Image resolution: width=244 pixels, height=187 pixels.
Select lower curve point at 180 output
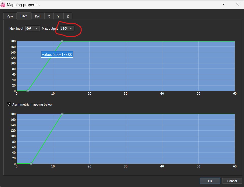(x=62, y=114)
